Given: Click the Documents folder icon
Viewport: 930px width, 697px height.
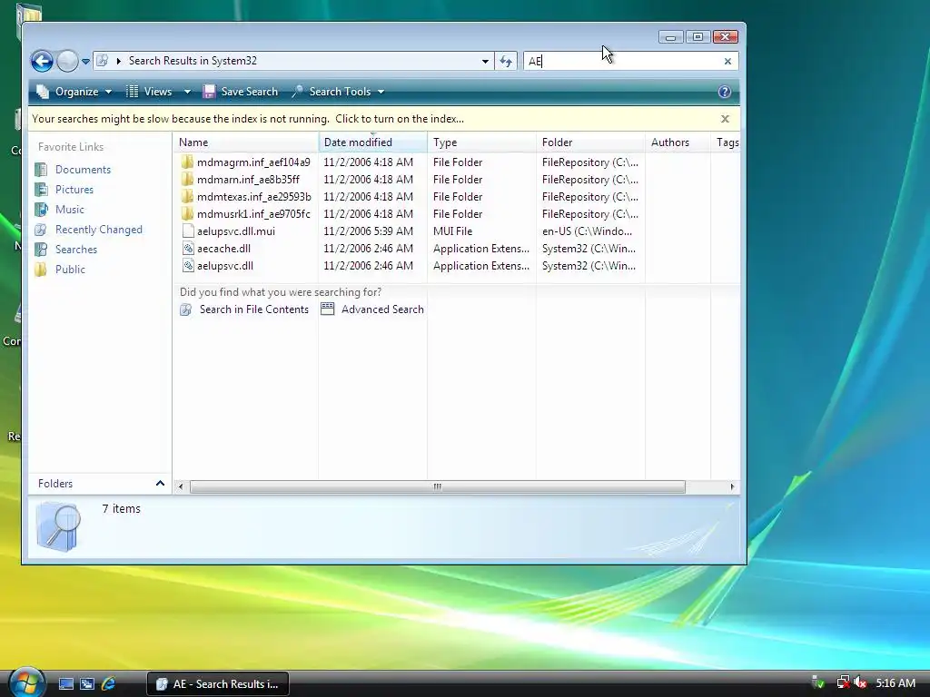Looking at the screenshot, I should click(x=41, y=170).
